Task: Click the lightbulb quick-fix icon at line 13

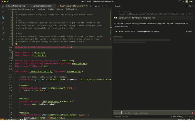Action: (x=16, y=44)
